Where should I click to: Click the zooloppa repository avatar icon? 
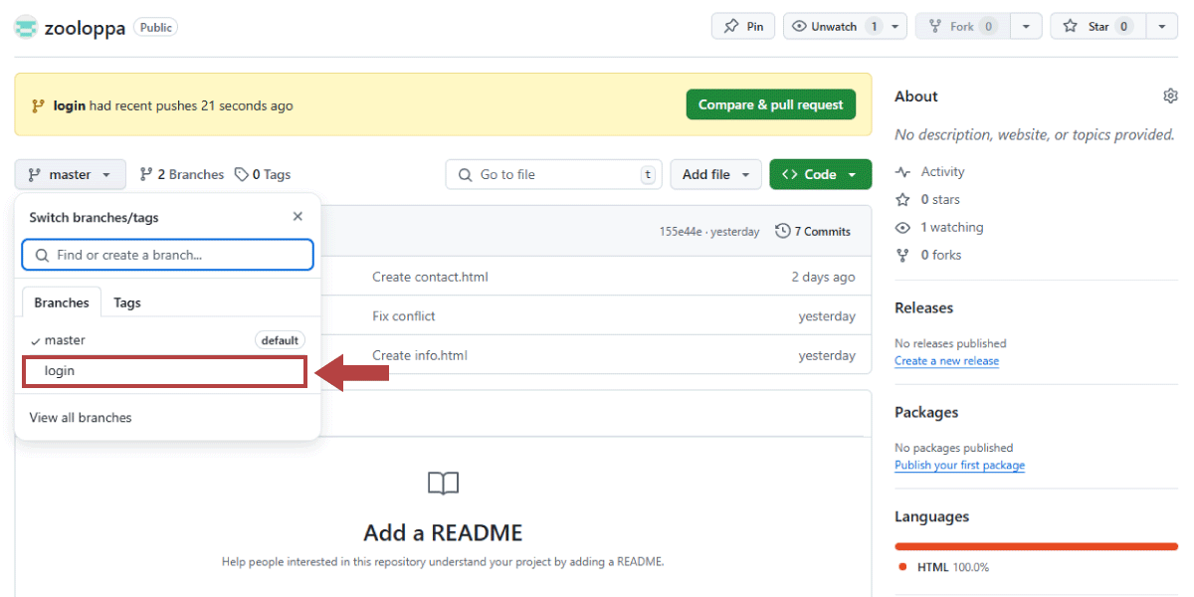pos(26,27)
